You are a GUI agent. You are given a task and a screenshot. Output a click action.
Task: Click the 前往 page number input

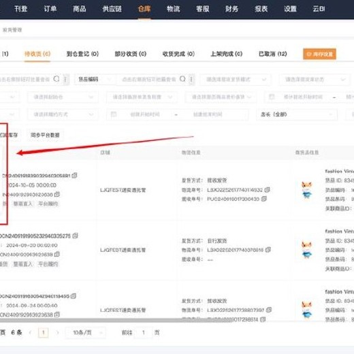pyautogui.click(x=144, y=333)
